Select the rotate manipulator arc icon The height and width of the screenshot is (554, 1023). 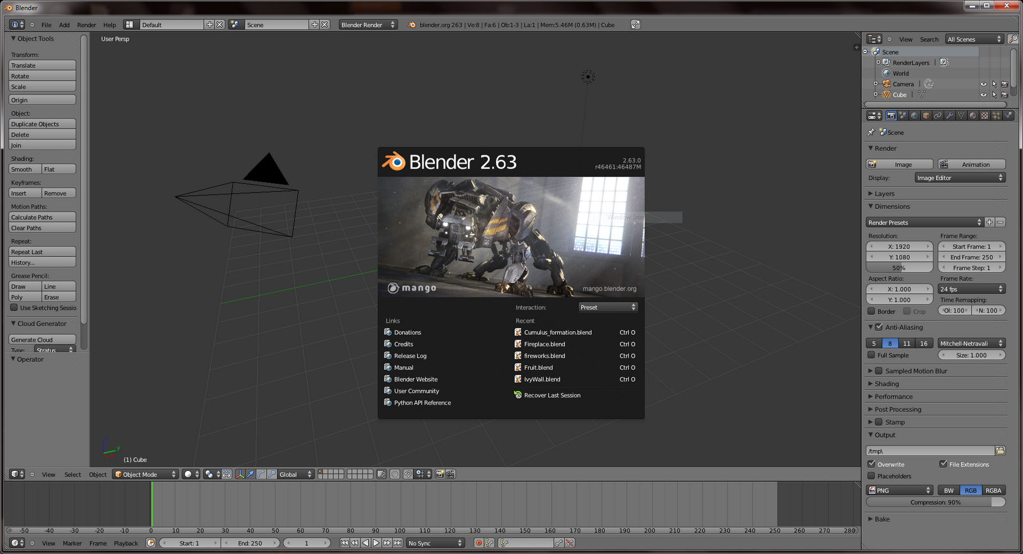(x=261, y=474)
